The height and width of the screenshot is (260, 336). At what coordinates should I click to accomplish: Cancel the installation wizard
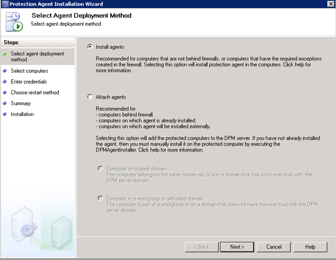(x=274, y=247)
